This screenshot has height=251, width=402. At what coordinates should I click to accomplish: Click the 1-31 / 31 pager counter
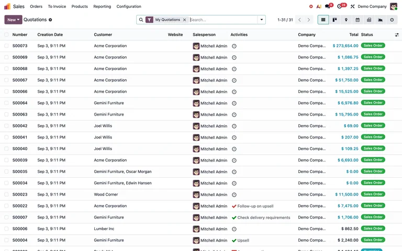coord(285,20)
